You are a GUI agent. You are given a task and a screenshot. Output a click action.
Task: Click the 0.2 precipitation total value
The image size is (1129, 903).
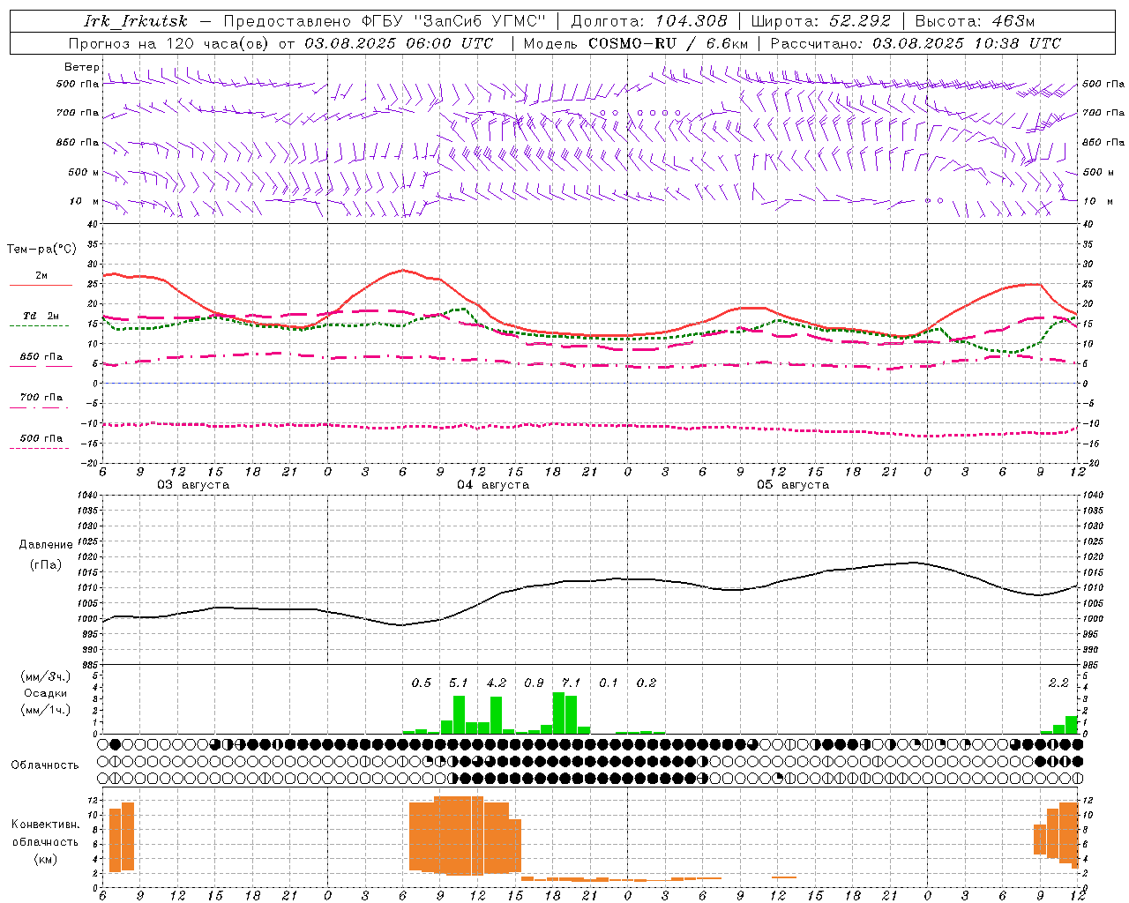pyautogui.click(x=647, y=683)
